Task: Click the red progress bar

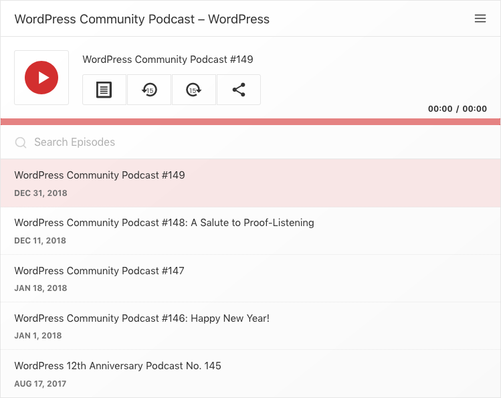Action: click(x=250, y=122)
